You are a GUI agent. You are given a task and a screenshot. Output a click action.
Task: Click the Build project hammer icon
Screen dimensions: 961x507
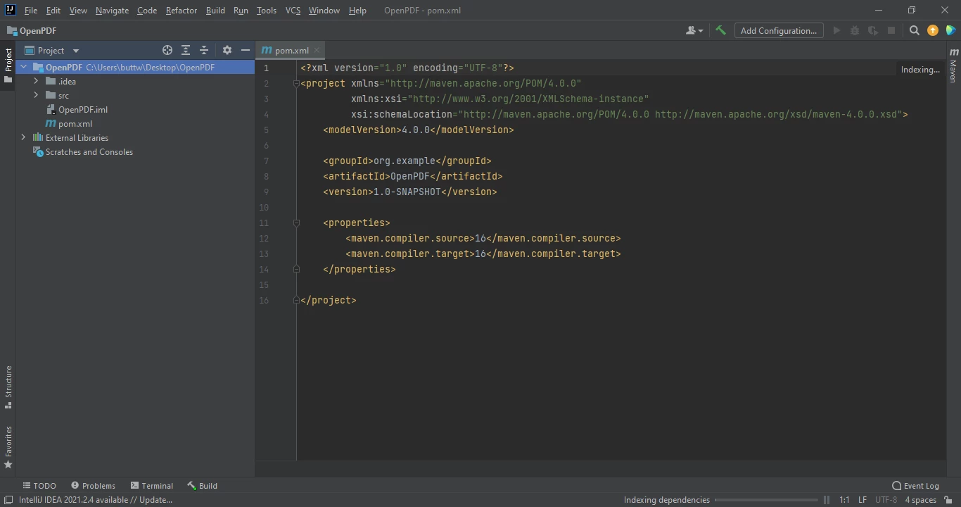point(720,30)
